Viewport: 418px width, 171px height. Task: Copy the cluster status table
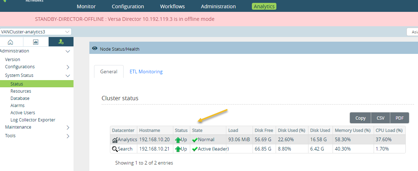(360, 118)
